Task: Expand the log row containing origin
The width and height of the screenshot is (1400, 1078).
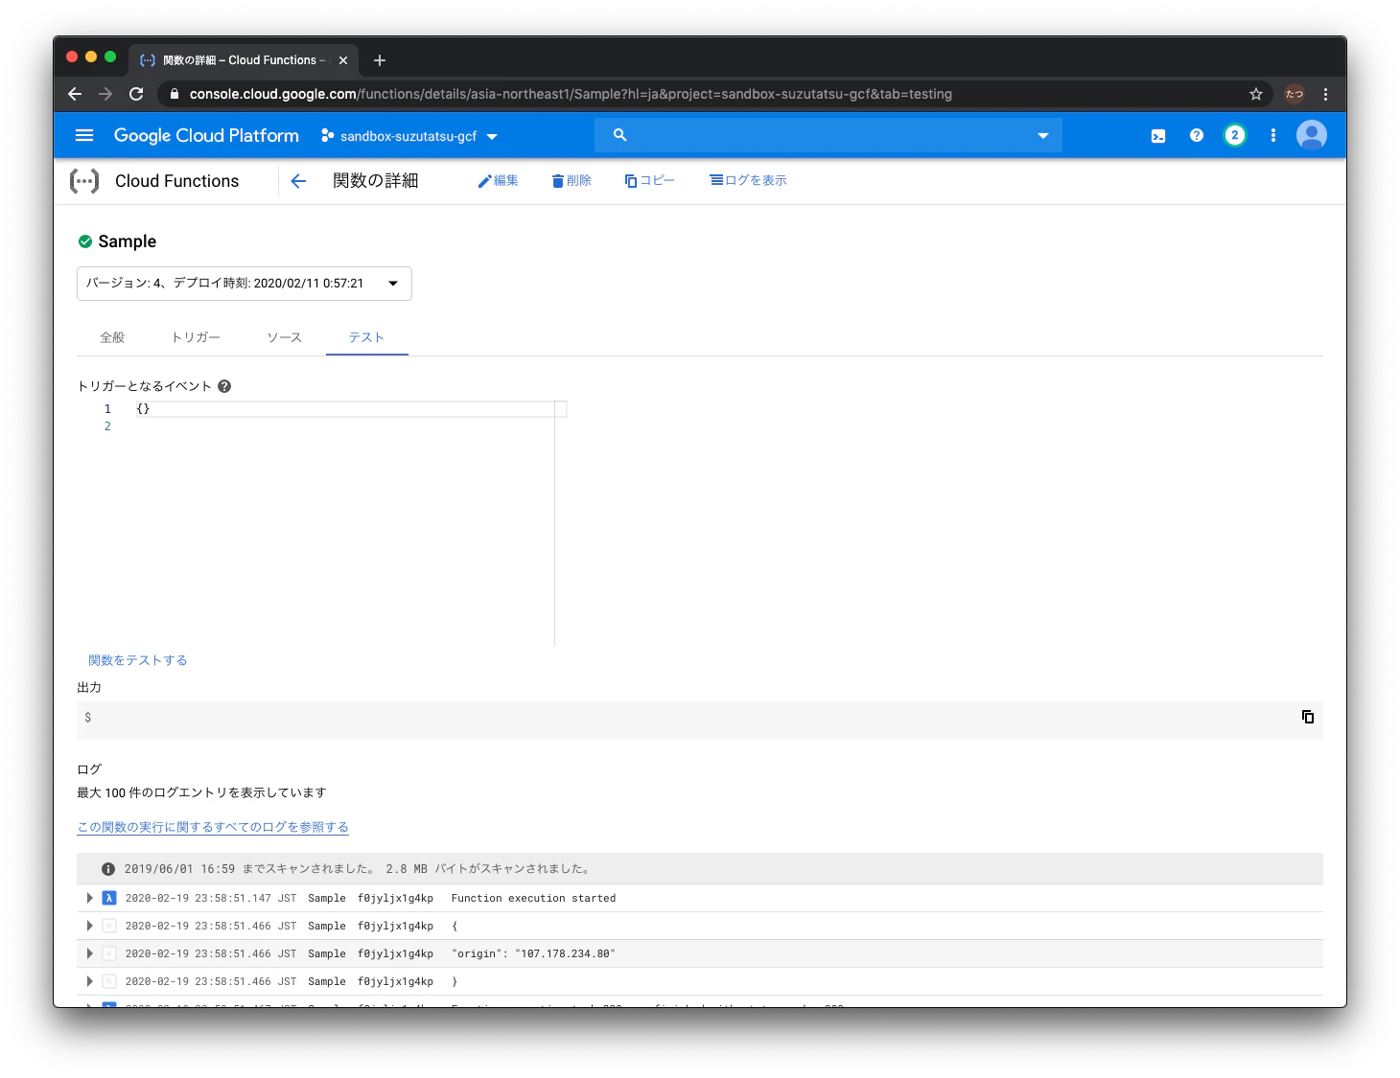Action: click(89, 953)
